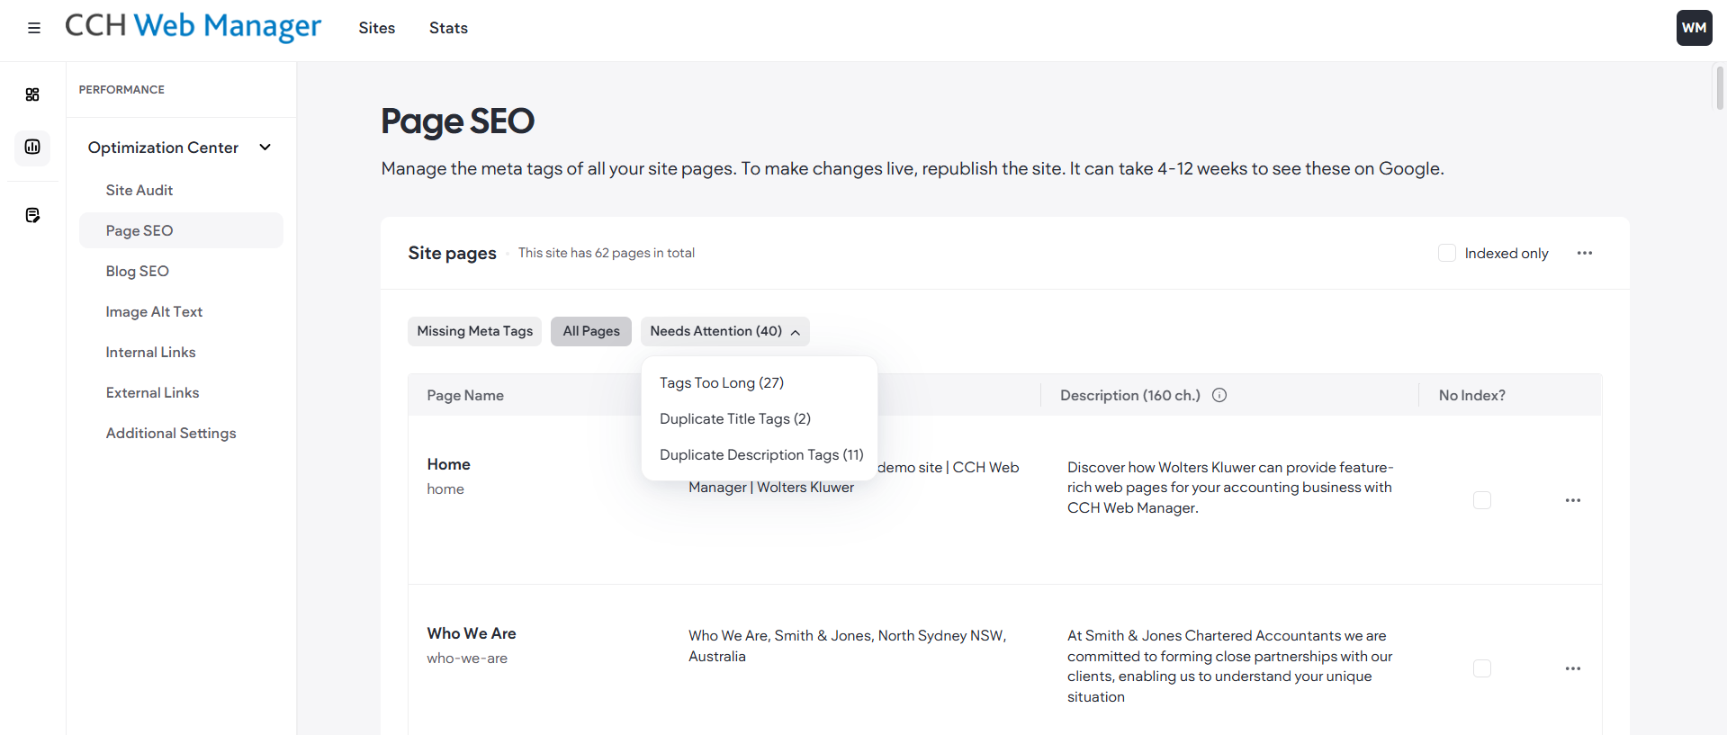
Task: Check No Index for Home page
Action: [1482, 500]
